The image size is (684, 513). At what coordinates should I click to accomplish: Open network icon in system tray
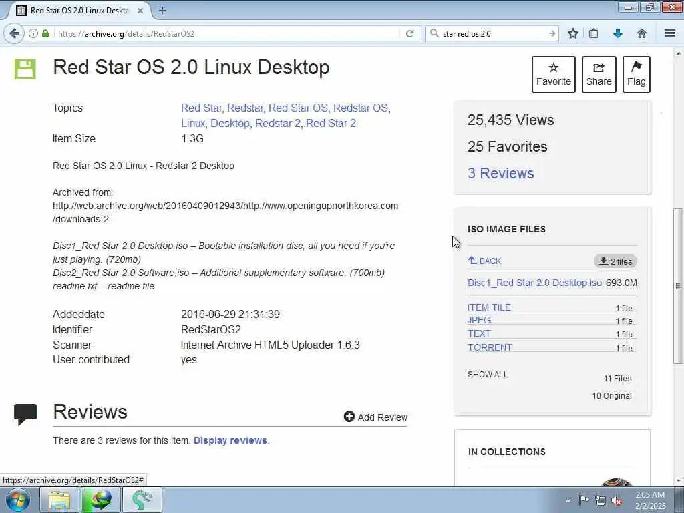click(x=601, y=500)
